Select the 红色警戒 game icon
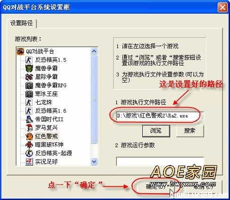 point(29,136)
